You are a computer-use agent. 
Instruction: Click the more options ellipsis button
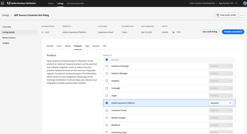242,15
